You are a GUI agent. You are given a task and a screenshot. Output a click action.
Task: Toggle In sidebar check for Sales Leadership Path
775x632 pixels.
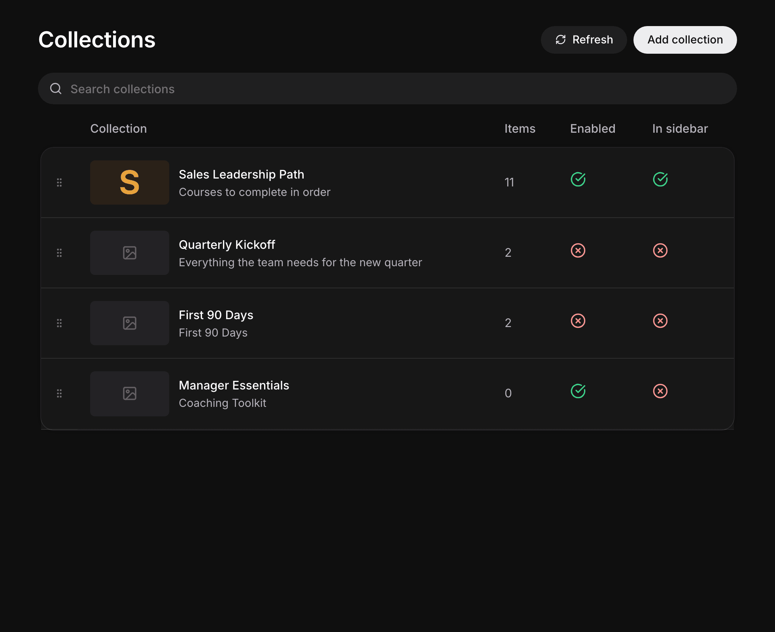coord(660,179)
